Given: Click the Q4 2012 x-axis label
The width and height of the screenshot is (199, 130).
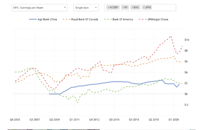Looking at the screenshot, I should click(94, 119).
